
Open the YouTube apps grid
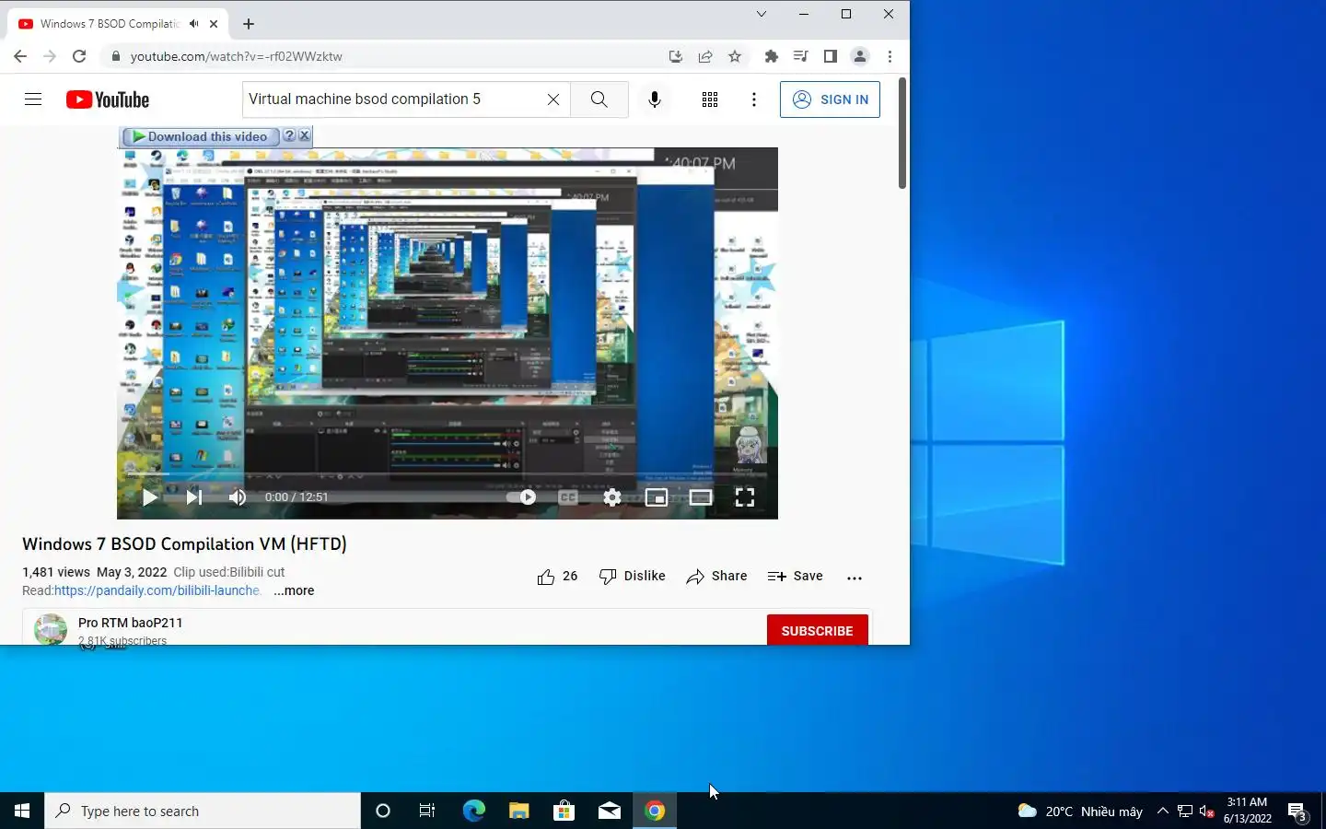point(709,99)
